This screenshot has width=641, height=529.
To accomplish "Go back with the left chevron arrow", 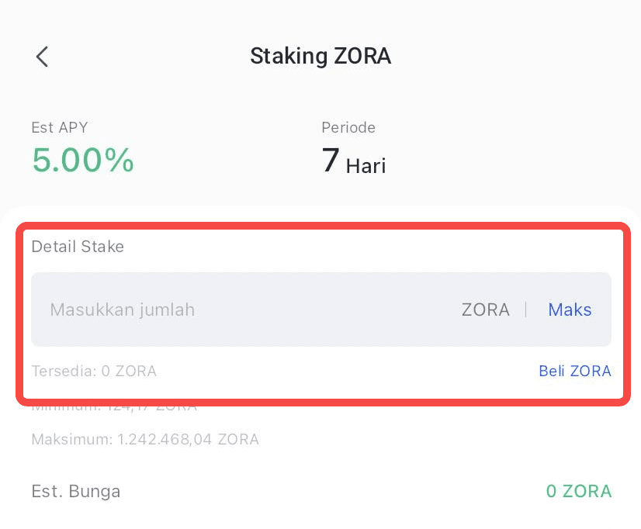I will tap(42, 57).
